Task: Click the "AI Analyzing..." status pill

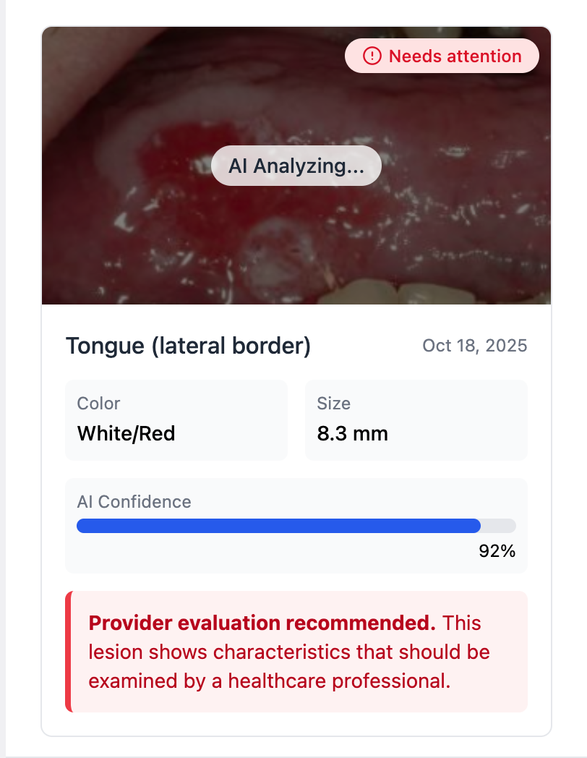Action: 296,166
